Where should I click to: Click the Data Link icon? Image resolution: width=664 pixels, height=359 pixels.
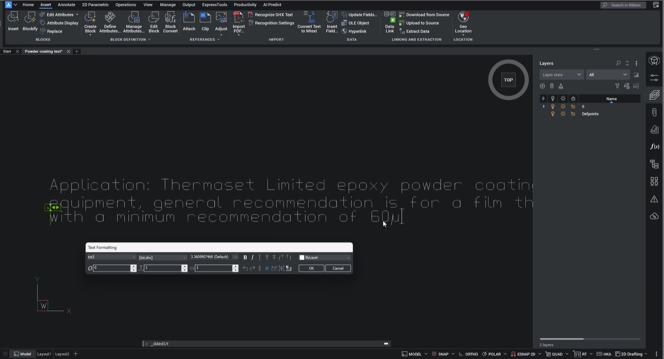pos(389,22)
